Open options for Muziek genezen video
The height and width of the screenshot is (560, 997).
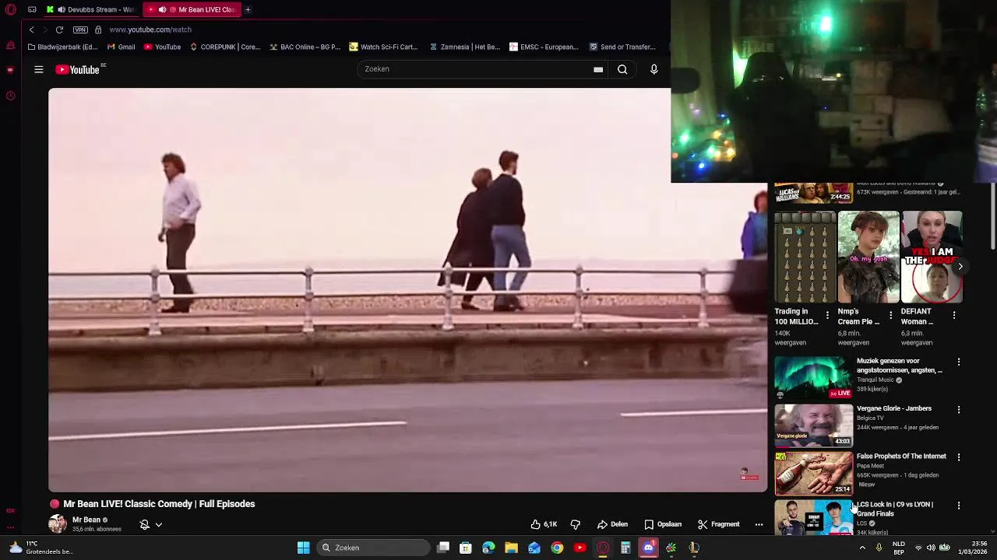(x=959, y=362)
